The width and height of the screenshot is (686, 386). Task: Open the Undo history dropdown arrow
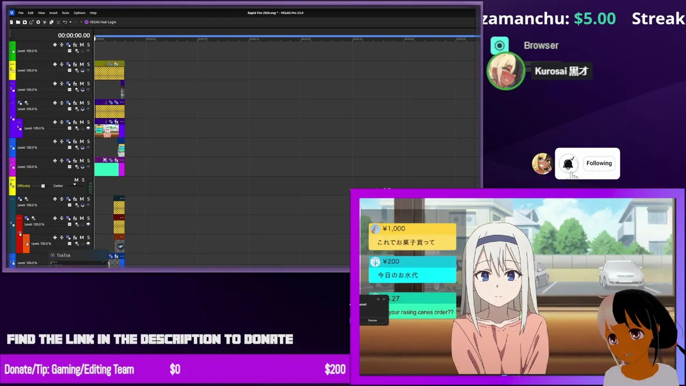tap(70, 22)
